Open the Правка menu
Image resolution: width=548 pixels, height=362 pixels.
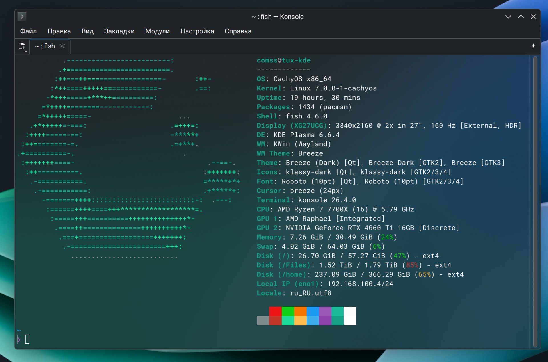click(x=59, y=31)
